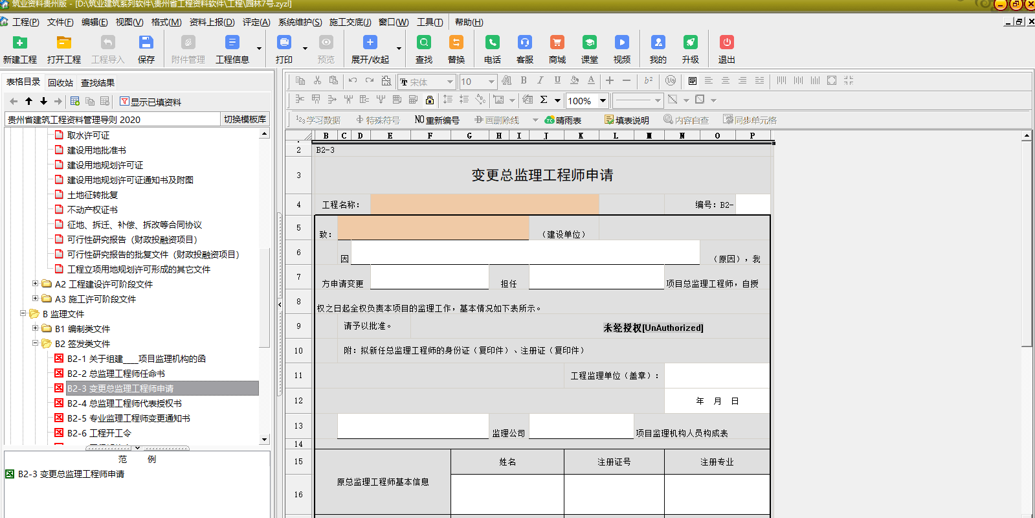The height and width of the screenshot is (518, 1035).
Task: Click the font color icon
Action: (x=591, y=81)
